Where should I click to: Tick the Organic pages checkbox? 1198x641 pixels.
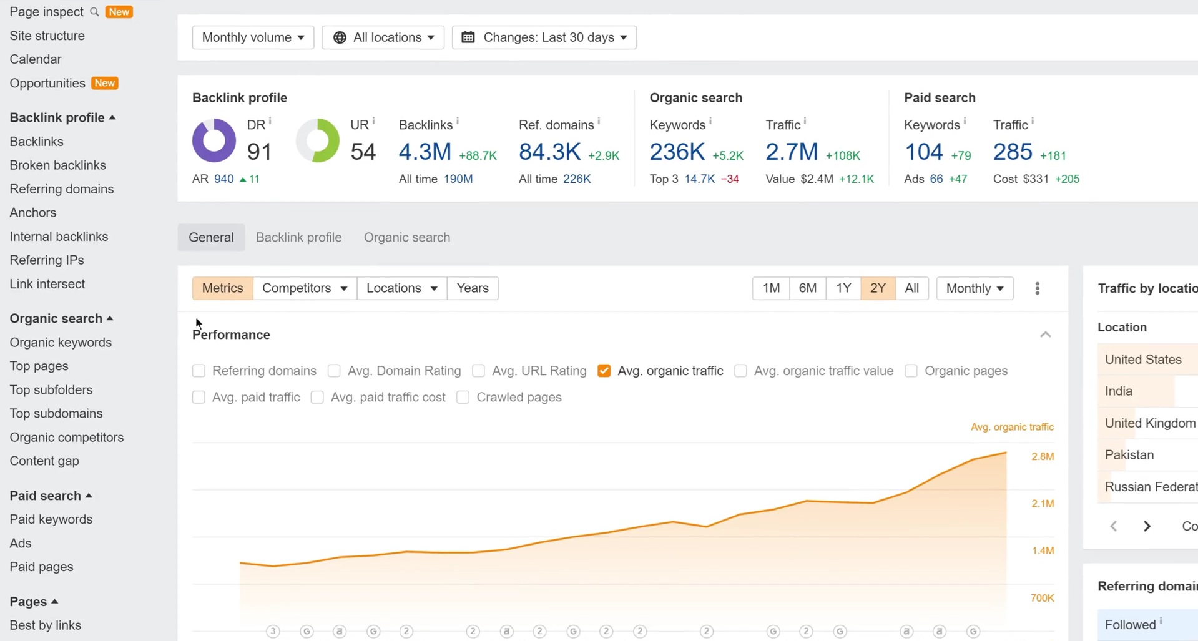click(911, 371)
